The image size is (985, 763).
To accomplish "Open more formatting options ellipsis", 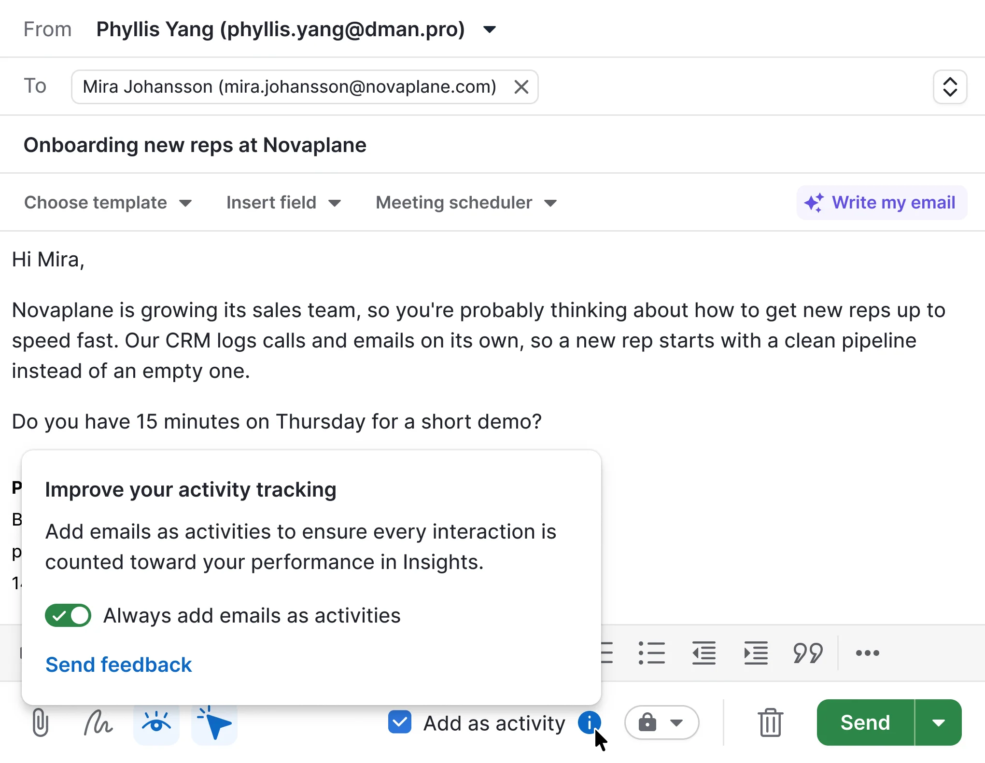I will click(x=867, y=653).
